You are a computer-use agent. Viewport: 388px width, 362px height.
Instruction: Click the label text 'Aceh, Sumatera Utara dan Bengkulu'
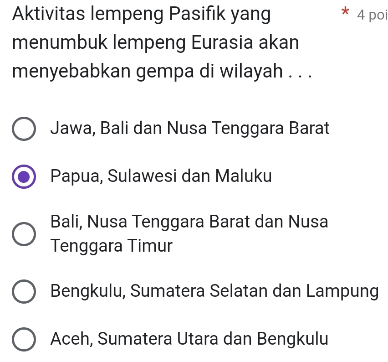click(189, 339)
